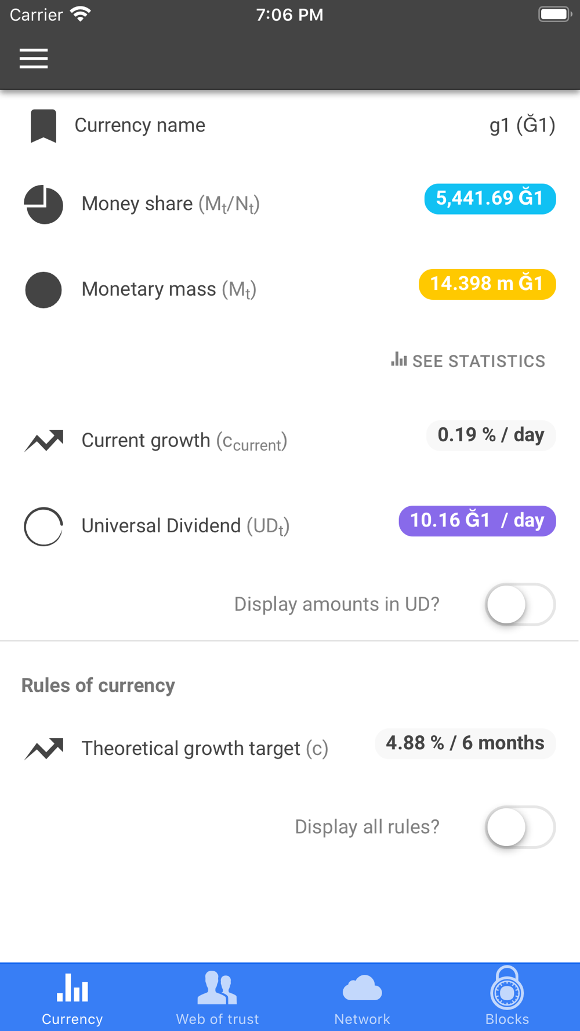The image size is (580, 1031).
Task: Open the Network tab
Action: [x=362, y=997]
